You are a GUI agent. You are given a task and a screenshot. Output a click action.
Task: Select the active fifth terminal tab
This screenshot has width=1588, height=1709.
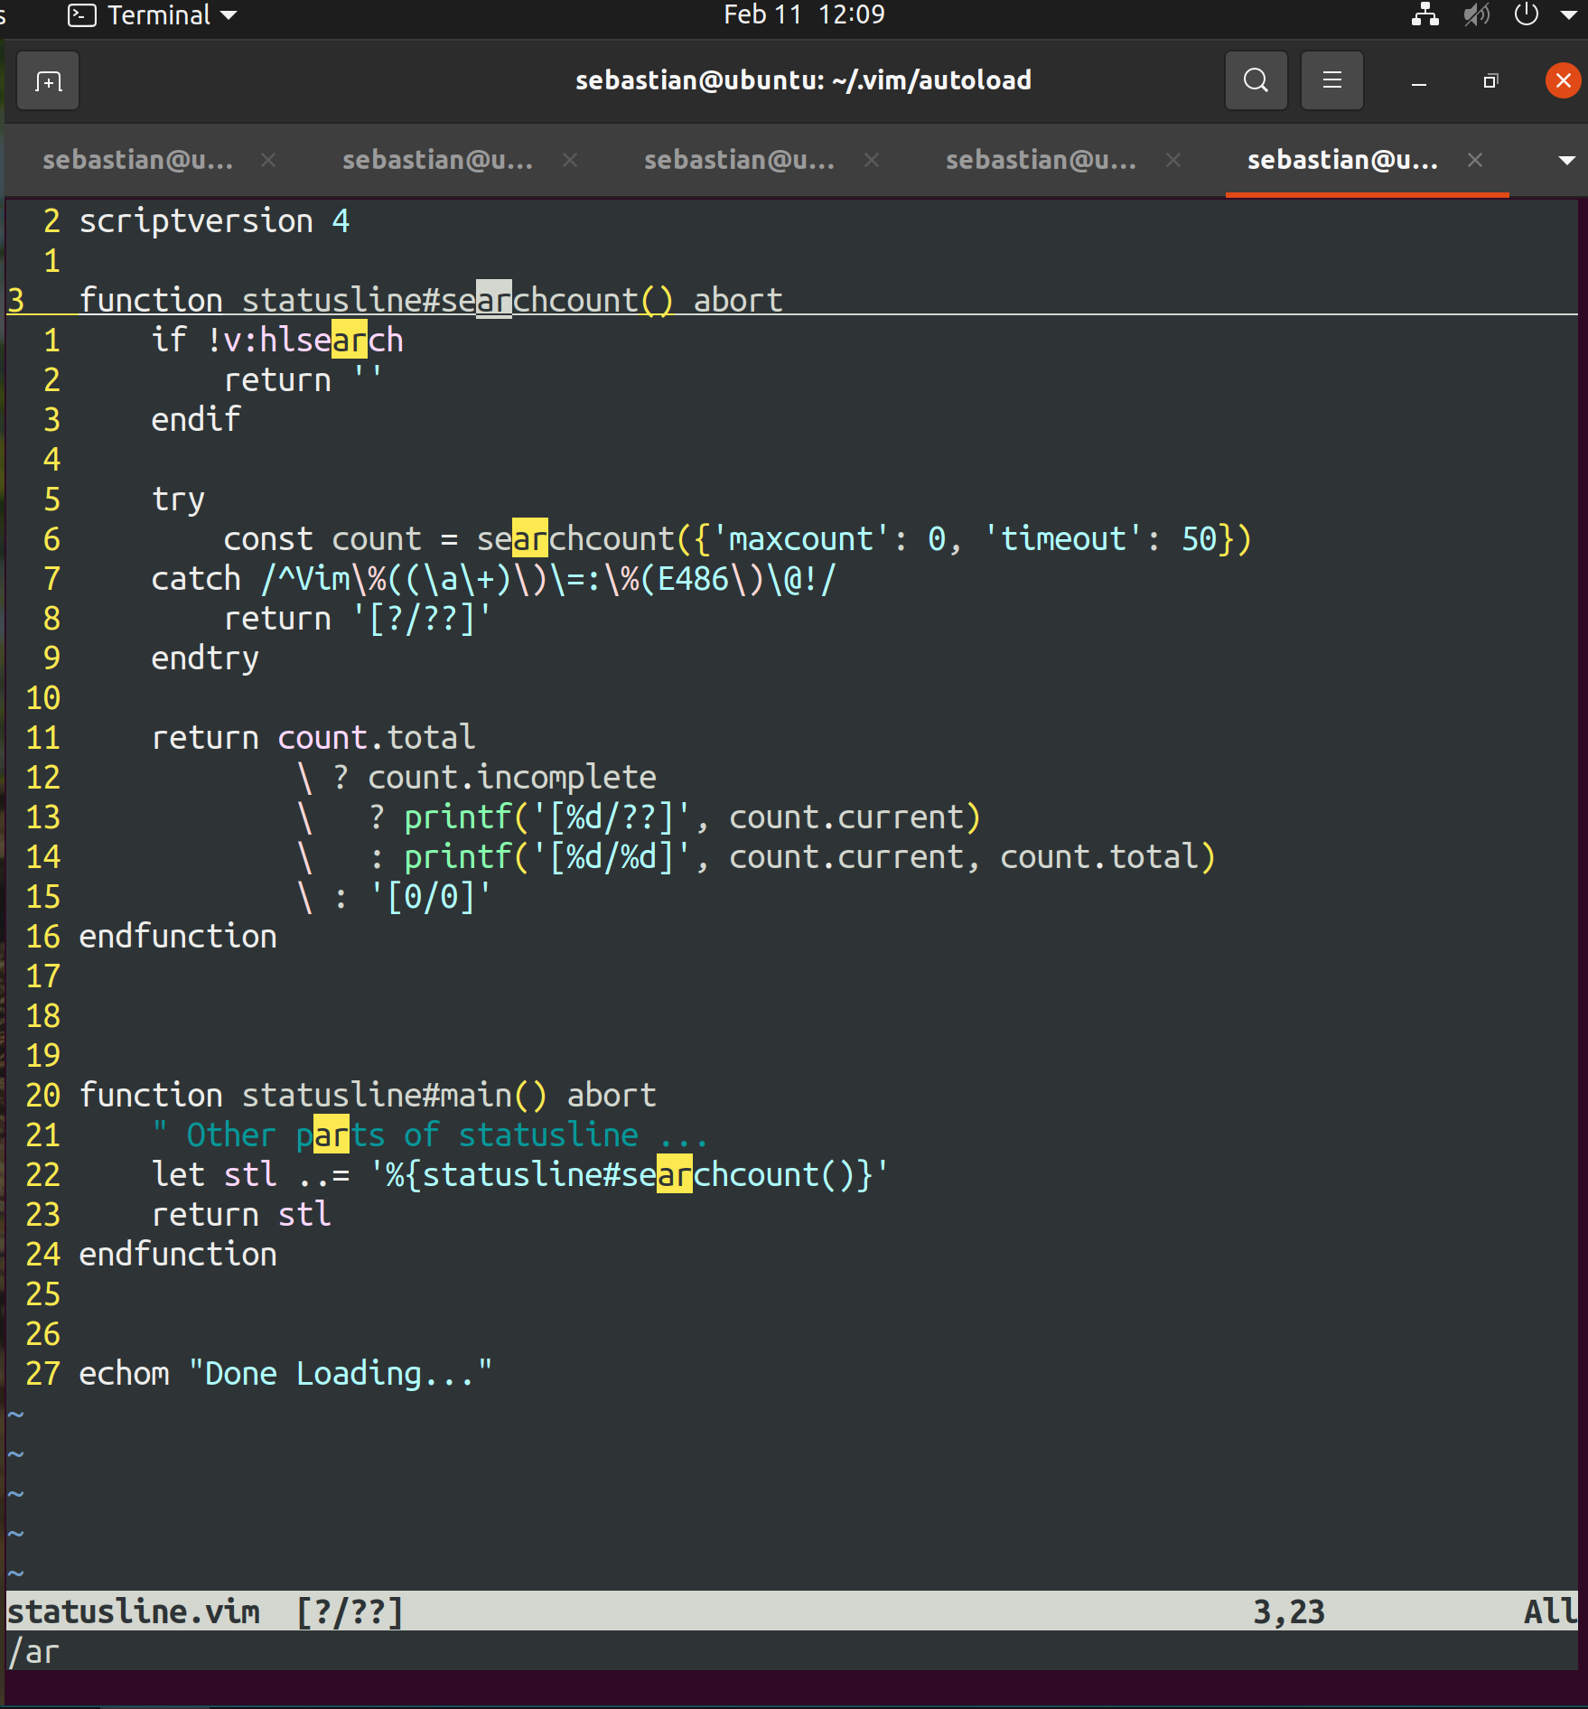pyautogui.click(x=1343, y=160)
